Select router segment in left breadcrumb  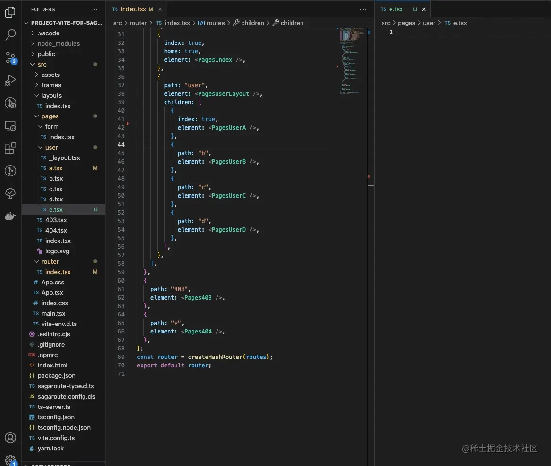click(x=138, y=23)
